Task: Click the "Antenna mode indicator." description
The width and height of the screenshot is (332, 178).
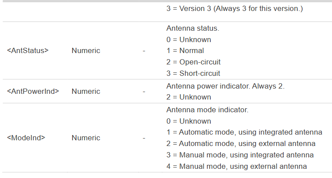Action: tap(207, 110)
